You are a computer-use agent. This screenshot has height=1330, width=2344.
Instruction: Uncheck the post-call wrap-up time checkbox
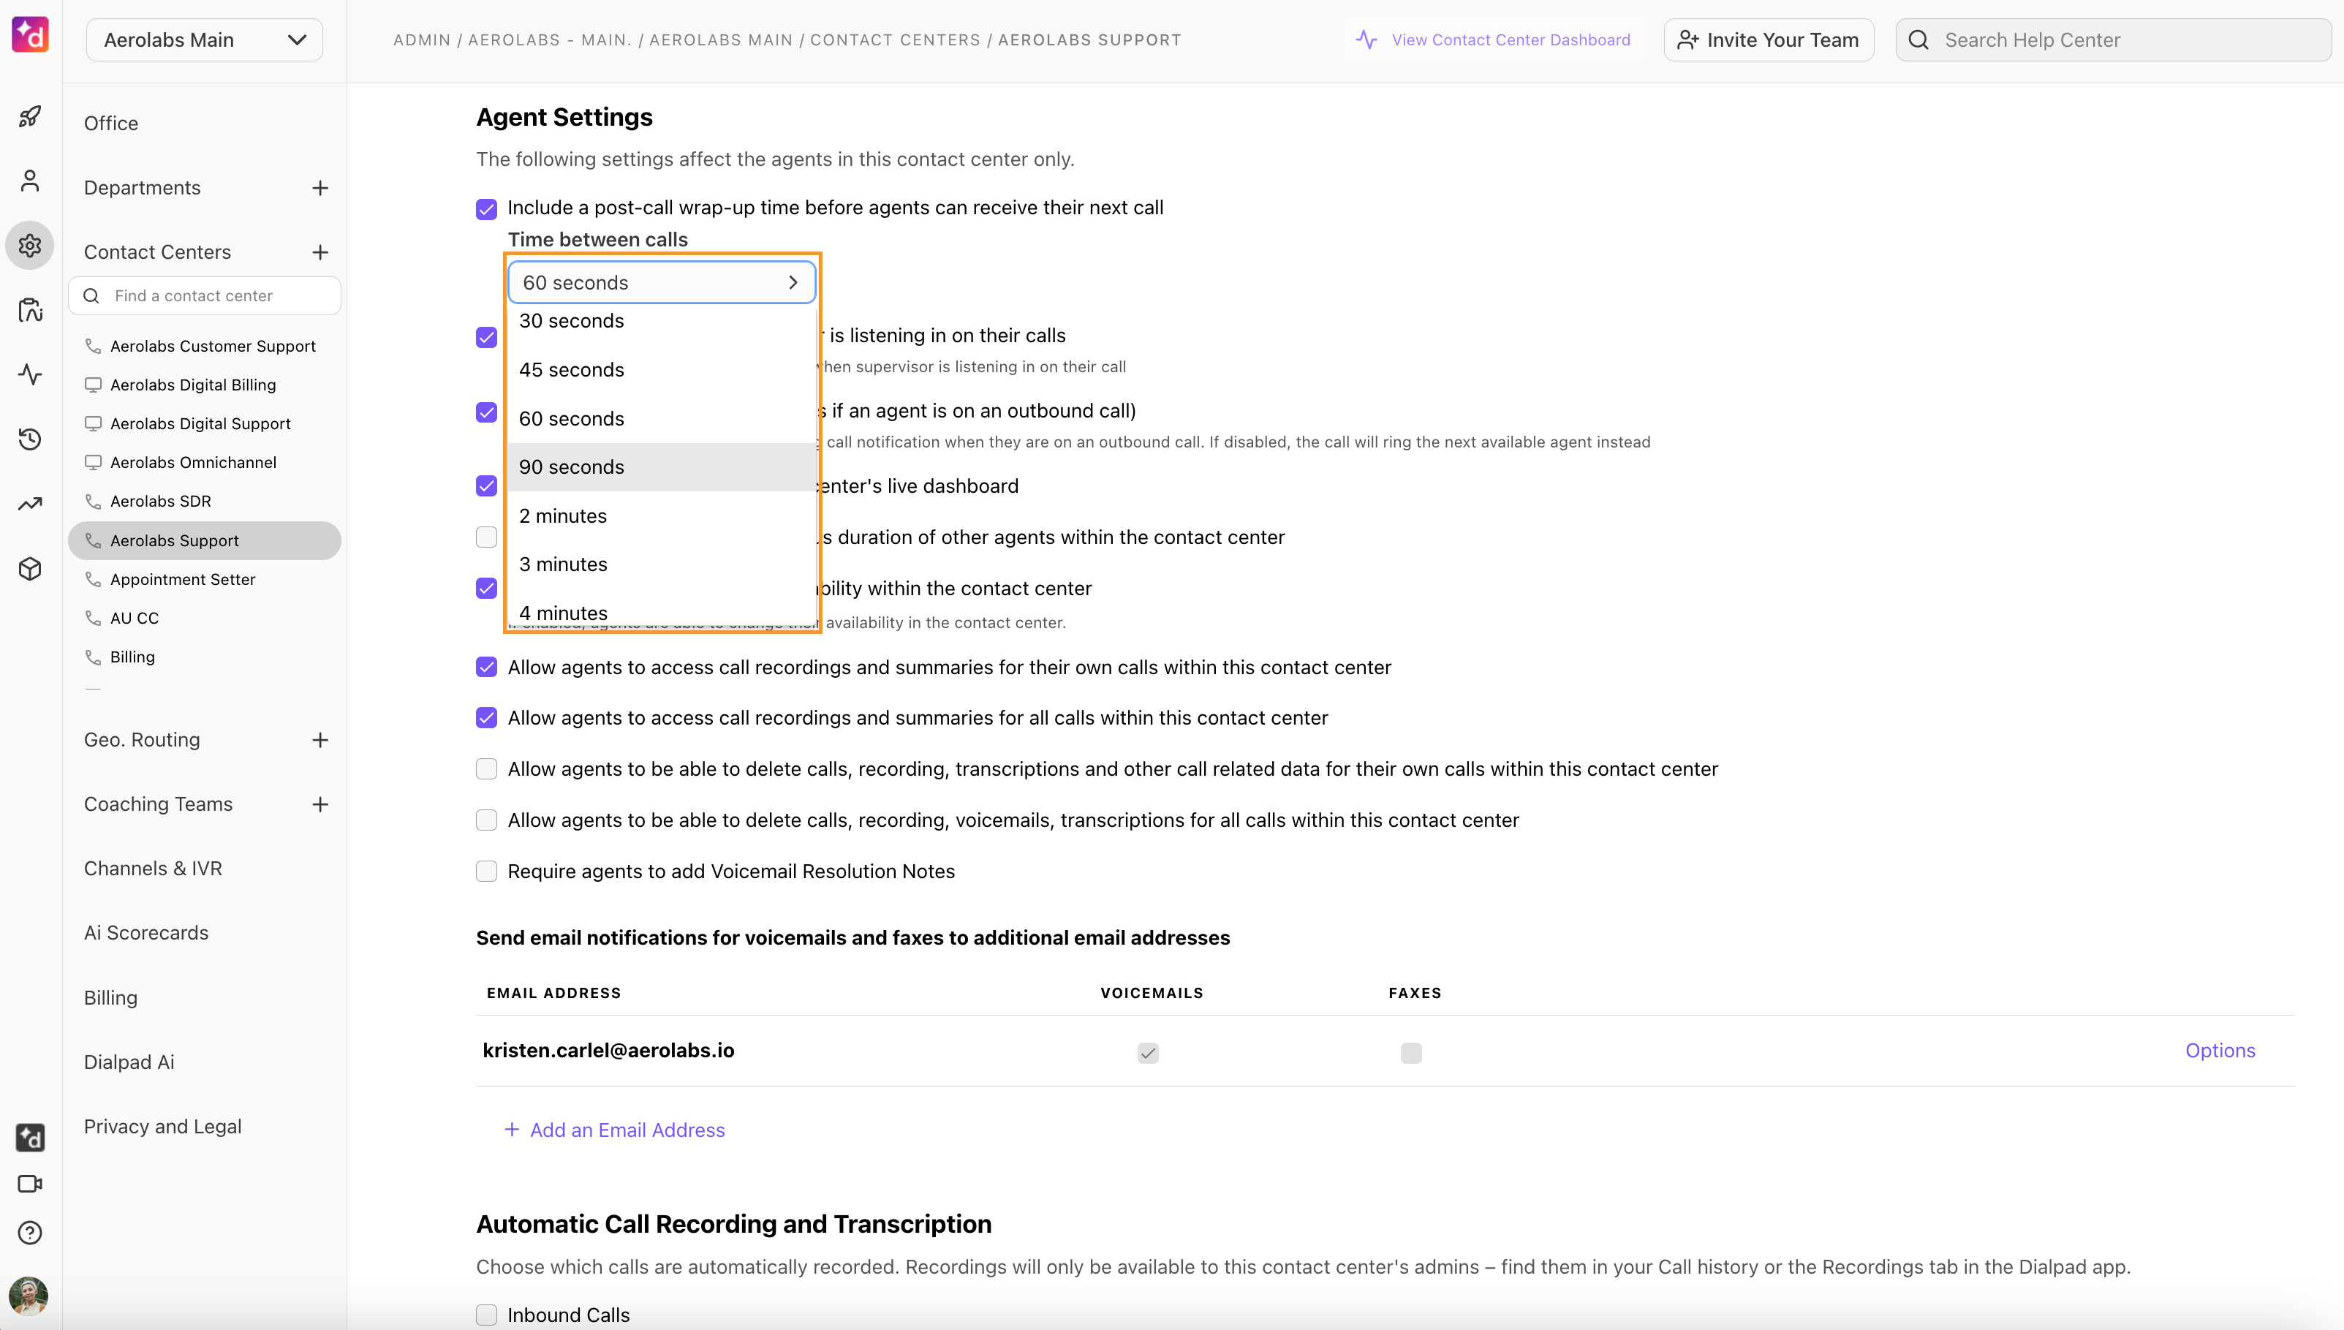click(x=487, y=209)
